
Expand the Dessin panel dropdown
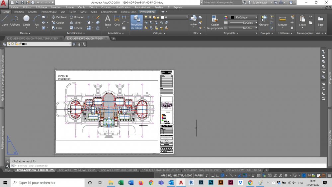pos(25,33)
